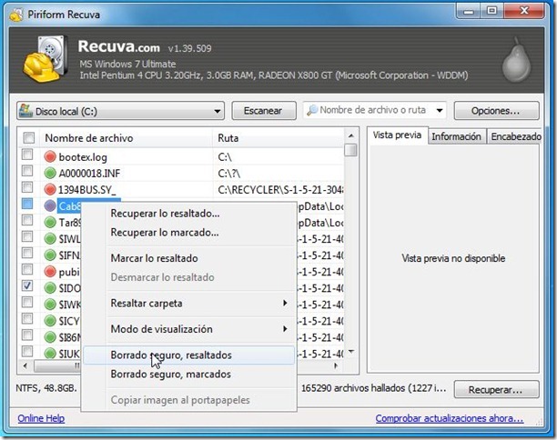Viewport: 557px width, 440px height.
Task: Click the vertical scrollbar up arrow
Action: (351, 135)
